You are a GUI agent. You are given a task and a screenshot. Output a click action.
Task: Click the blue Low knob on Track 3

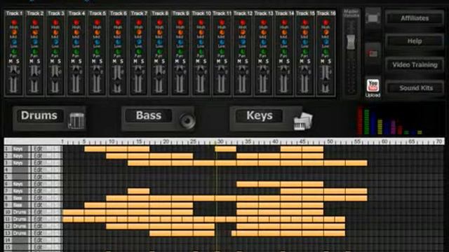coord(55,42)
